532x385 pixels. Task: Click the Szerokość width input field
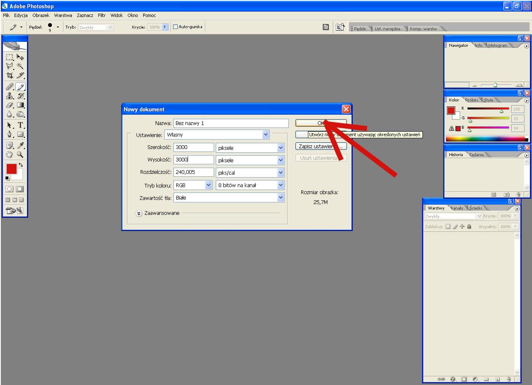click(193, 147)
